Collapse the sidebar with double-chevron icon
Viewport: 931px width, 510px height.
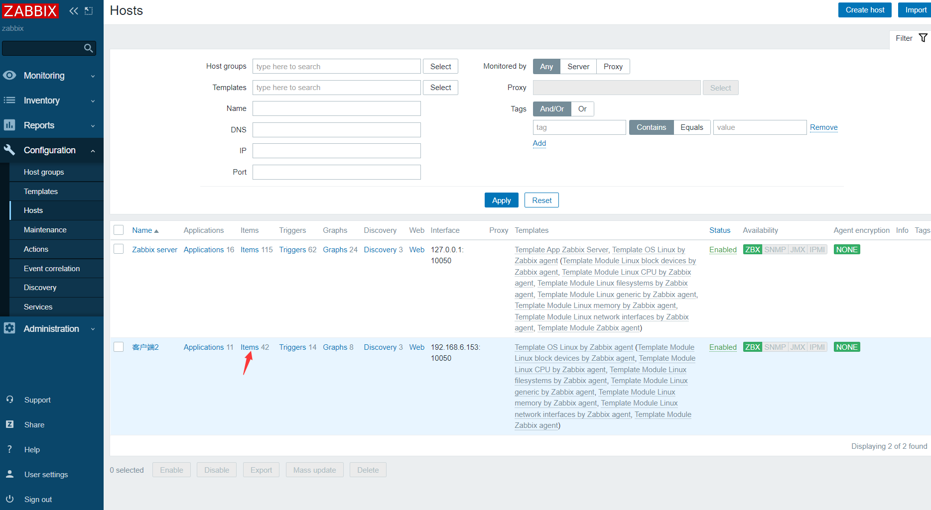tap(74, 11)
